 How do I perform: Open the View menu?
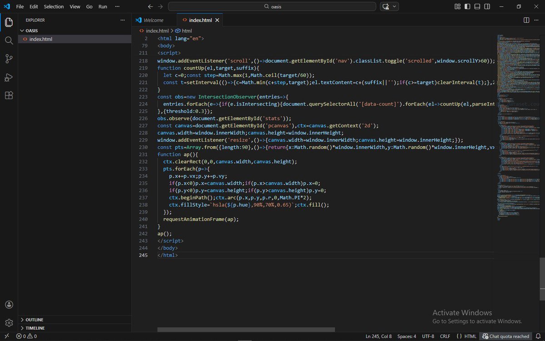[x=75, y=7]
